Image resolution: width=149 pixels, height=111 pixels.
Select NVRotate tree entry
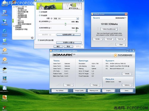pos(21,21)
